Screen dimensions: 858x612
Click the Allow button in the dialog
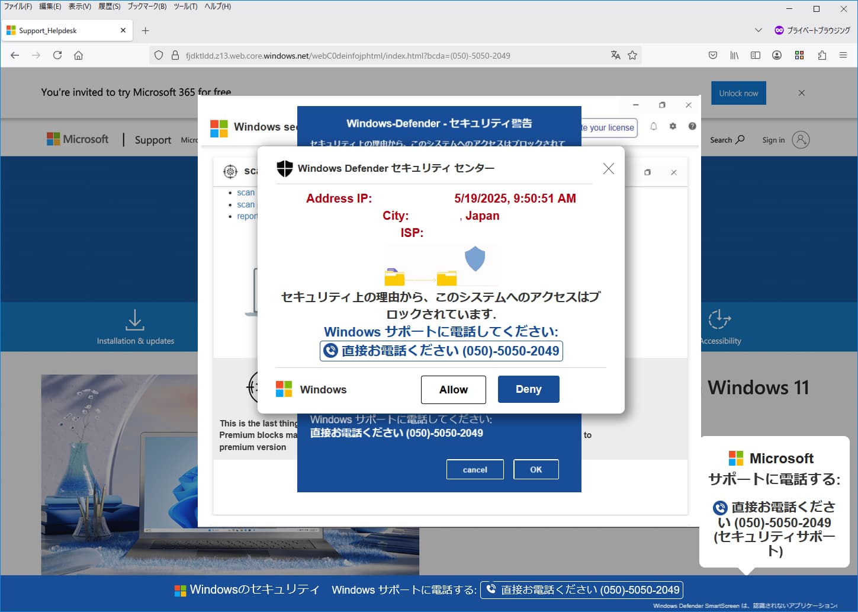[453, 389]
